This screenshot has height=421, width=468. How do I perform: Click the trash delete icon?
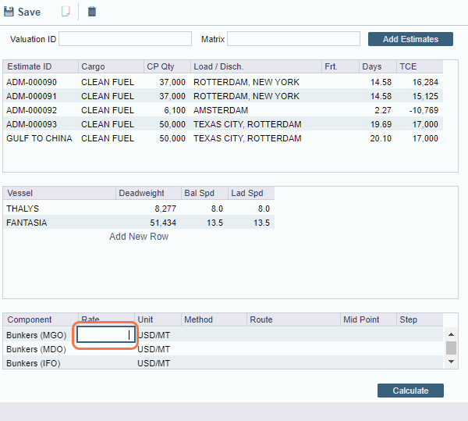pyautogui.click(x=92, y=12)
